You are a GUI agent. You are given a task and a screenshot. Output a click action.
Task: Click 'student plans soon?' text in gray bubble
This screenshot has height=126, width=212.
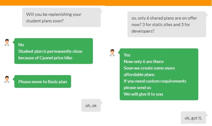click(45, 21)
